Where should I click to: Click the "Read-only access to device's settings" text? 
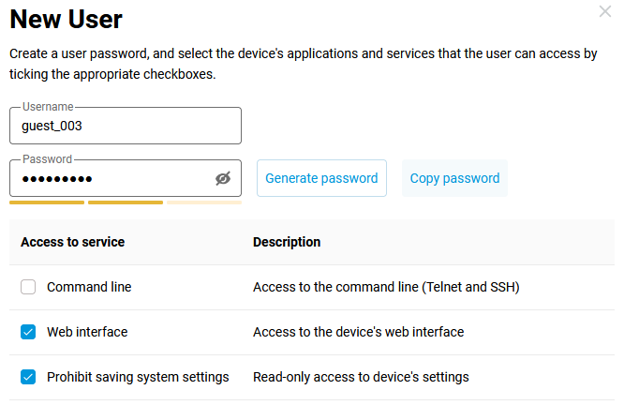(361, 377)
